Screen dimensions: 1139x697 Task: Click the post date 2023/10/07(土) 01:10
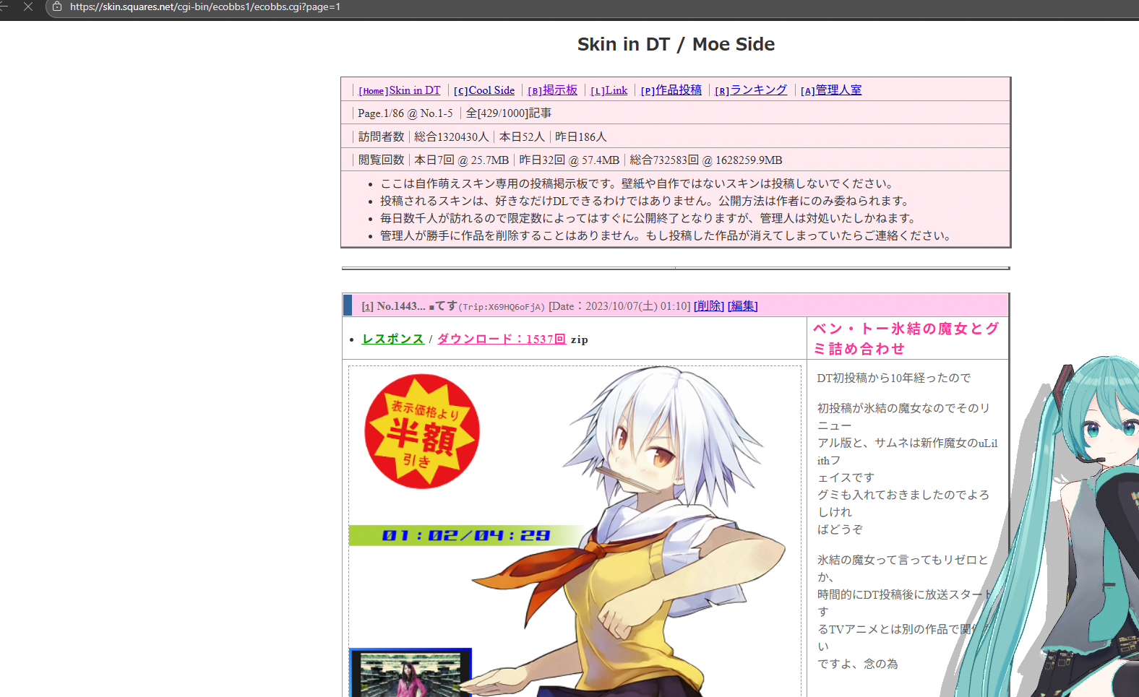(x=638, y=306)
